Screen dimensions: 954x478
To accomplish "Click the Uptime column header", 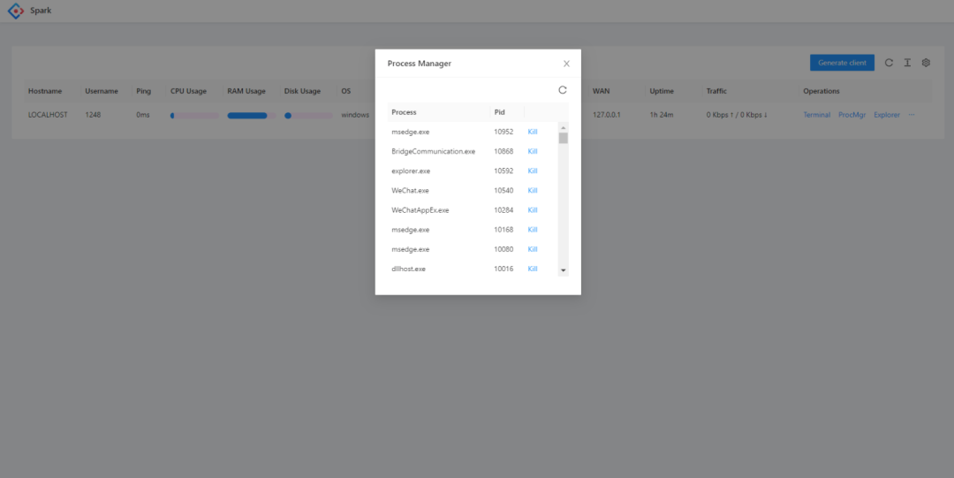I will coord(662,91).
